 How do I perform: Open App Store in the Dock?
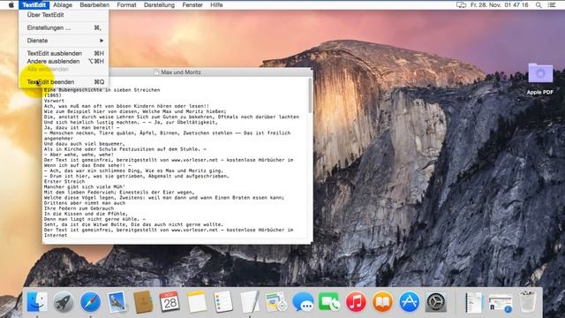point(409,302)
